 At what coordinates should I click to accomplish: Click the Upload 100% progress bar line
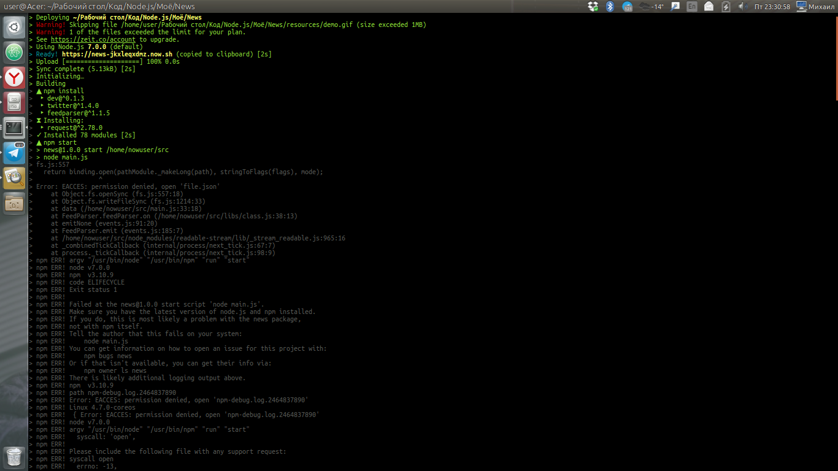[108, 61]
